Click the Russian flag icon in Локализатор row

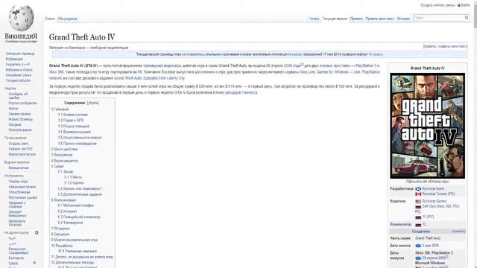(x=418, y=225)
